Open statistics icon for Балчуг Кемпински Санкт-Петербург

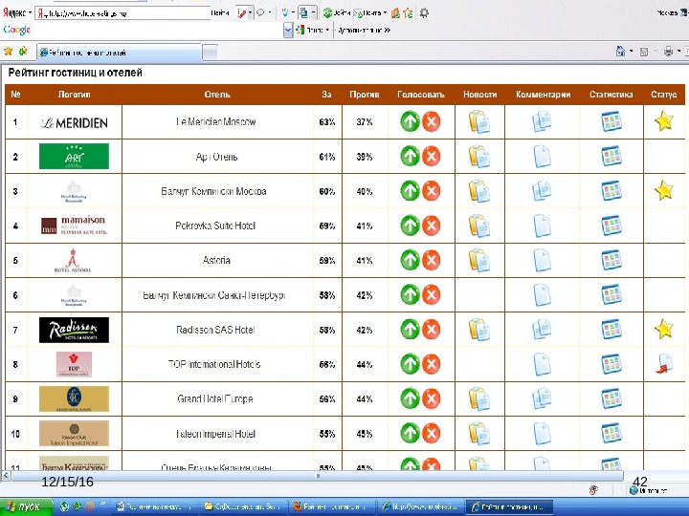point(611,294)
